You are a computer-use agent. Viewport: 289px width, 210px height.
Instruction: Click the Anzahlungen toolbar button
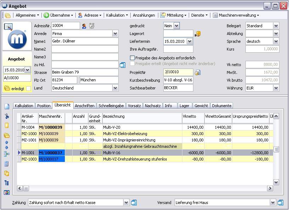[144, 15]
